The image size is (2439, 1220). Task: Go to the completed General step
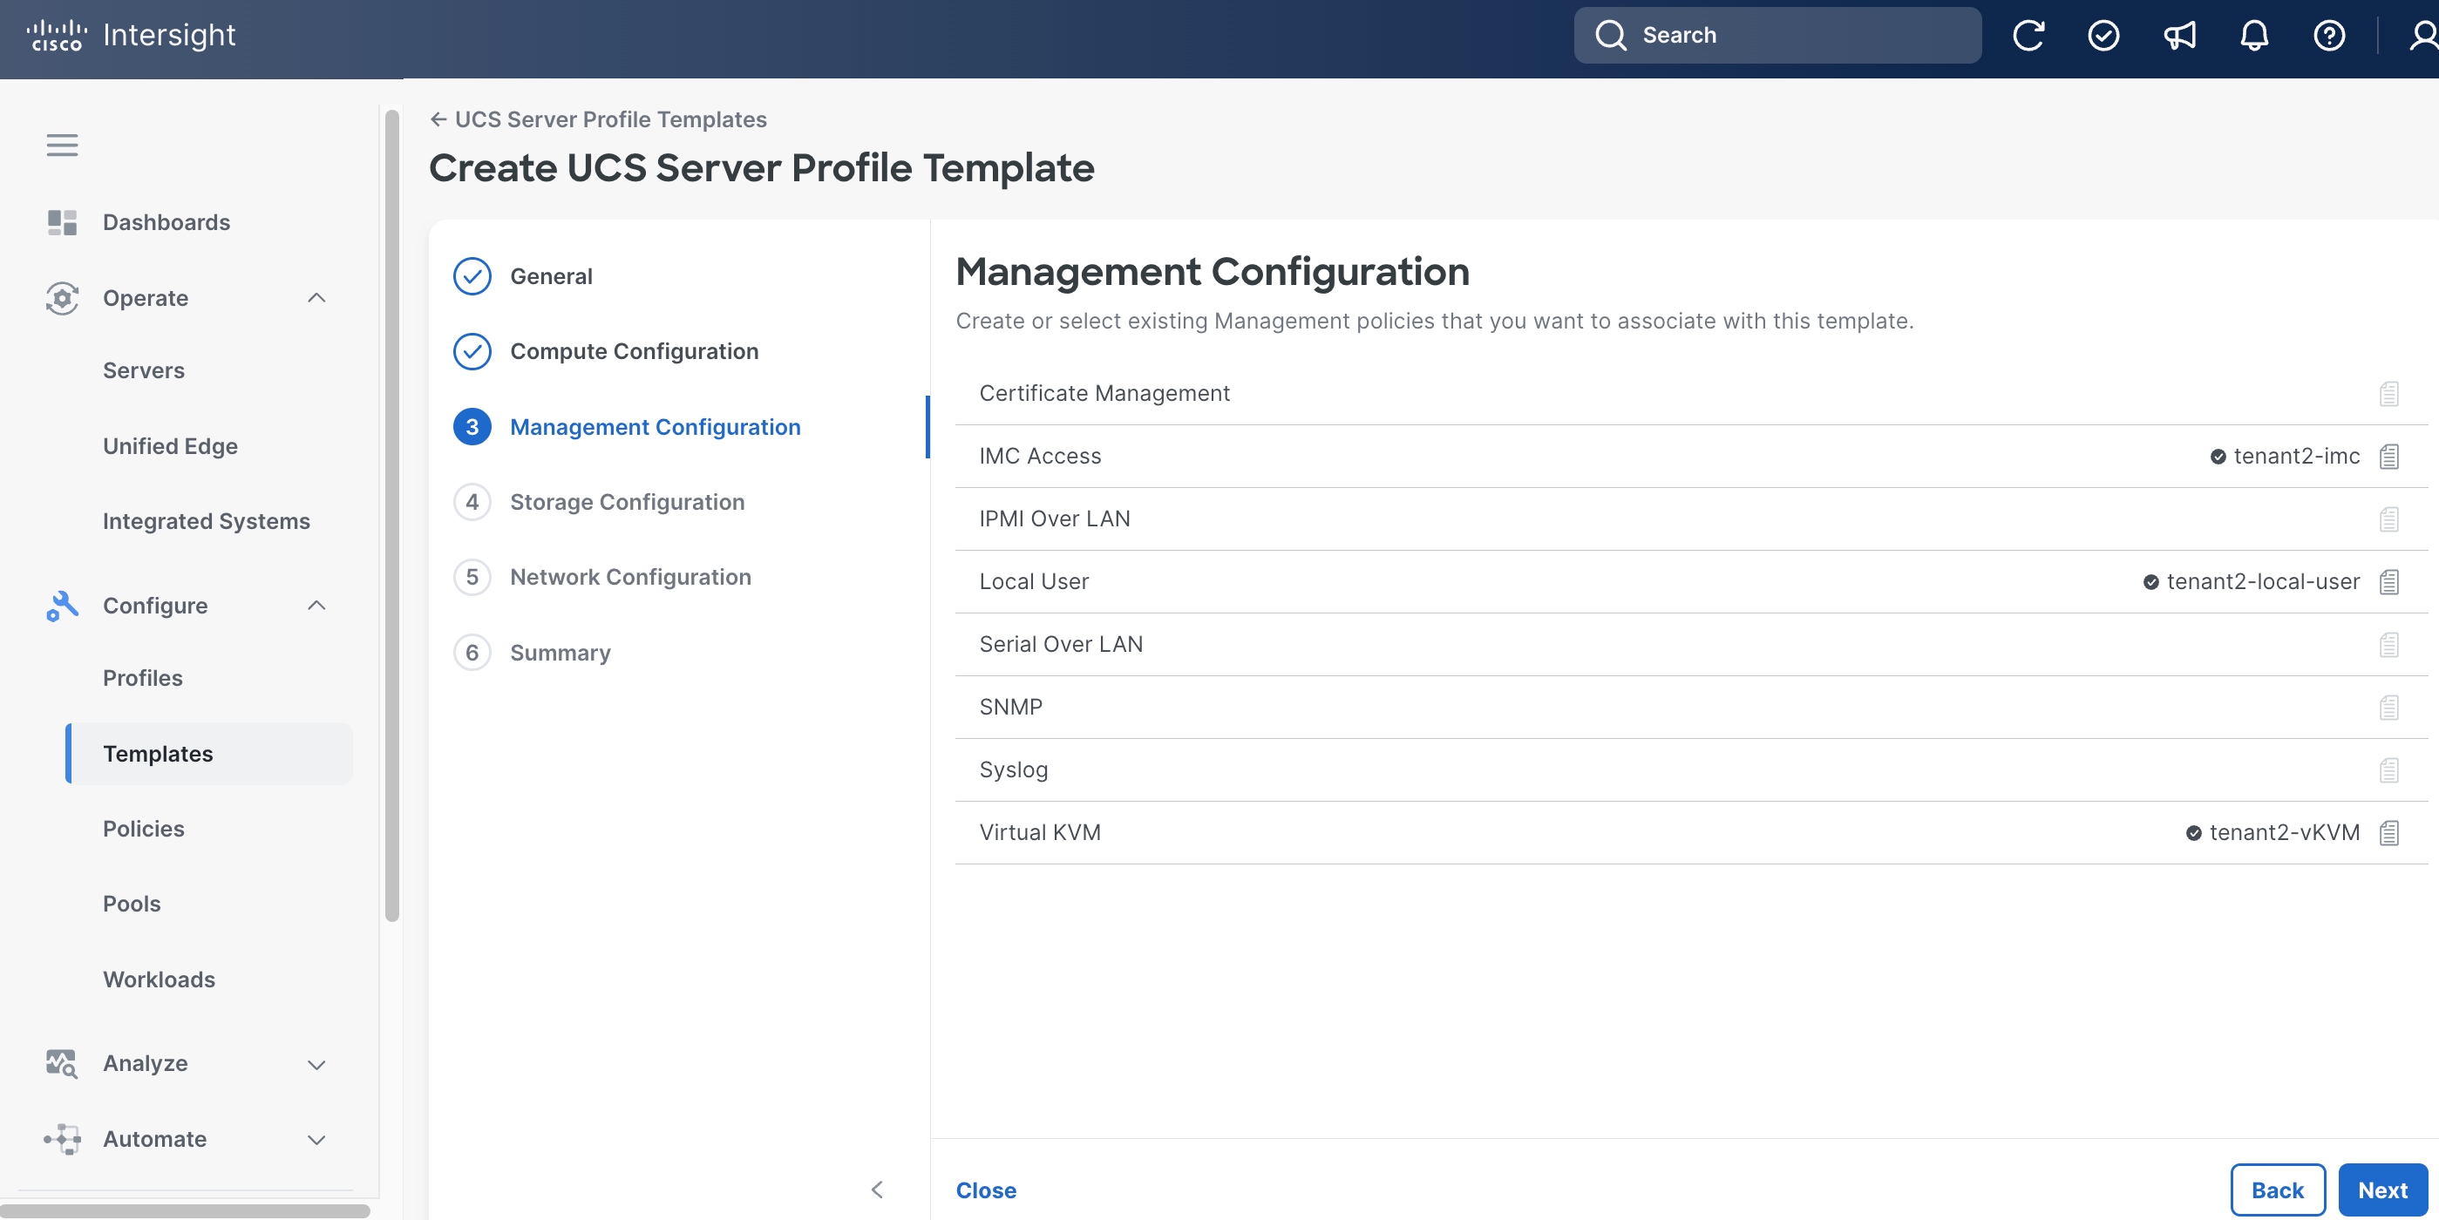pos(551,276)
